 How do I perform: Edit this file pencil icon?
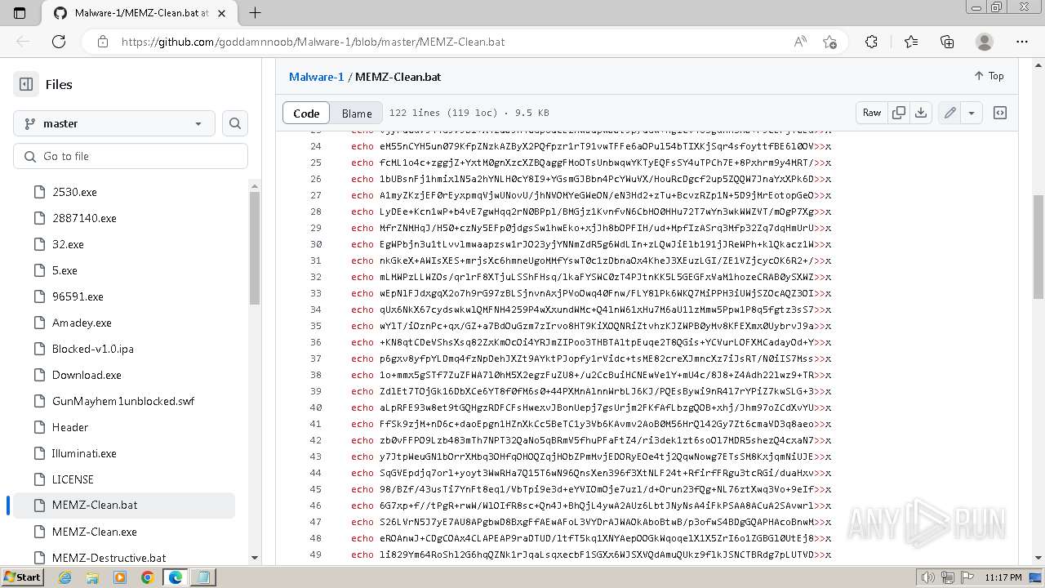pyautogui.click(x=950, y=113)
